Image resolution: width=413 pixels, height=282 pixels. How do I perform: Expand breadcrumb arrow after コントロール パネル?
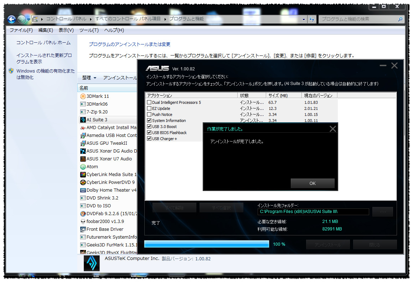tap(91, 19)
